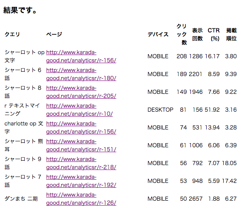Follow the r-192 page link

pyautogui.click(x=81, y=181)
